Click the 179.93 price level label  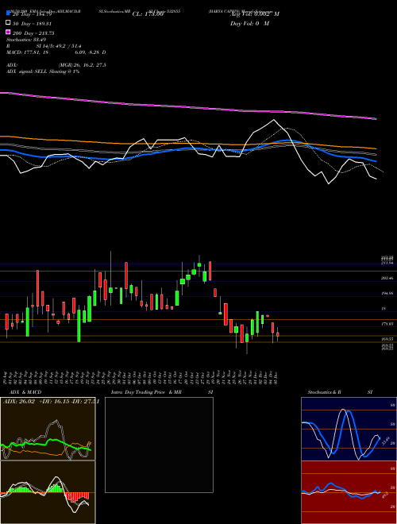click(x=387, y=324)
